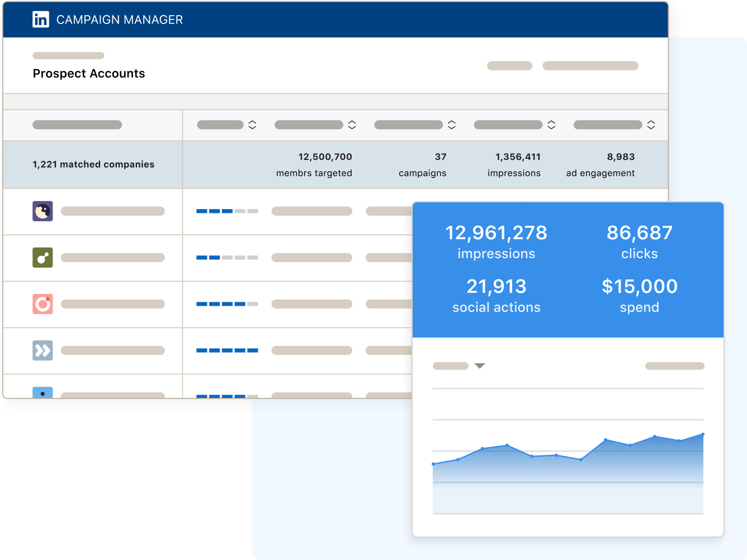Open the purple moon company logo
Screen dimensions: 747x560
click(42, 211)
